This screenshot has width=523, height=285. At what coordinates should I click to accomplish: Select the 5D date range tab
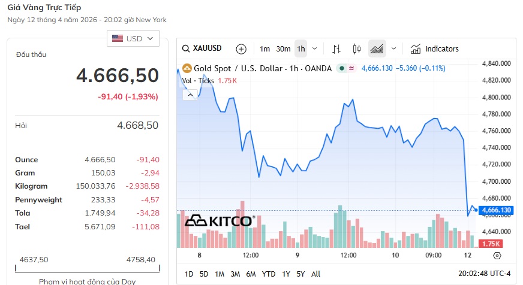(x=204, y=274)
